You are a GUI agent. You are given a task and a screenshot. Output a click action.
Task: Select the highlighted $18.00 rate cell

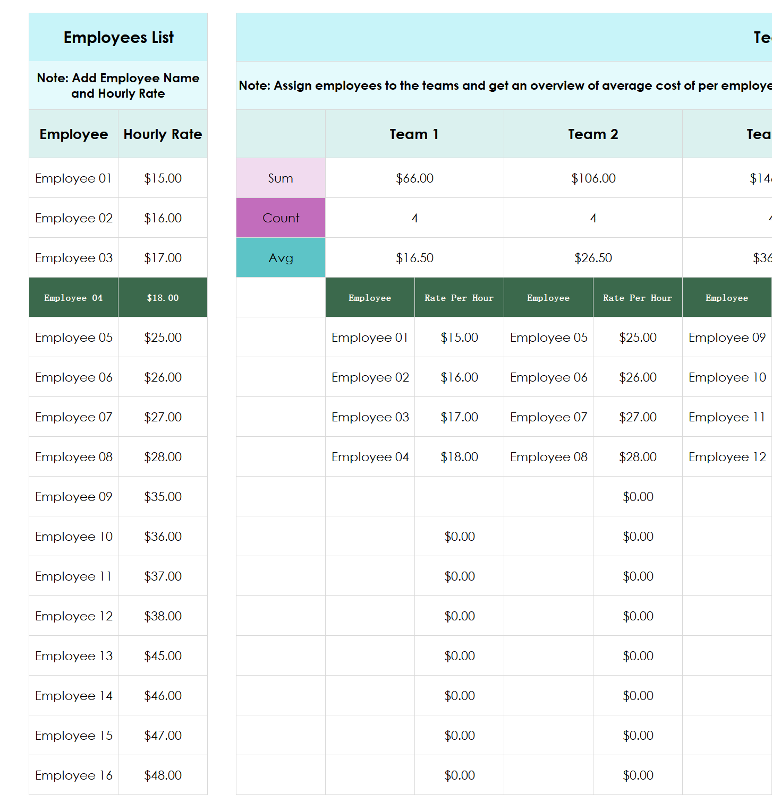click(x=163, y=297)
